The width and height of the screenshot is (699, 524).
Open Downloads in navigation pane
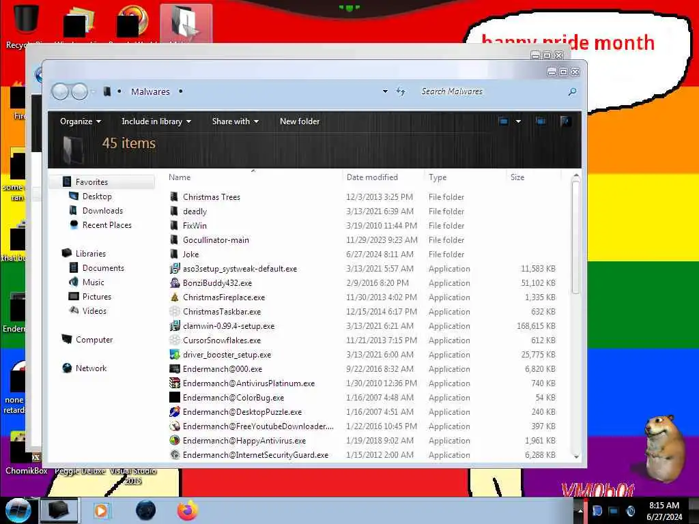point(102,210)
